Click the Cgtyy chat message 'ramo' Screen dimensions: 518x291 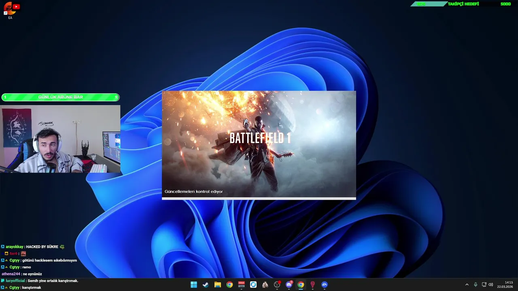click(27, 267)
